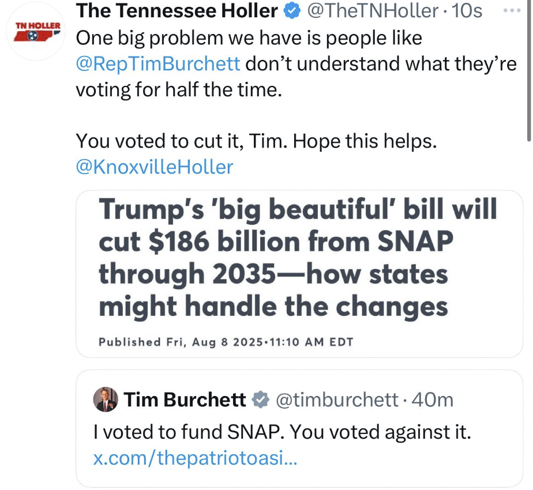533x490 pixels.
Task: Open the @timburchett handle
Action: coord(337,399)
